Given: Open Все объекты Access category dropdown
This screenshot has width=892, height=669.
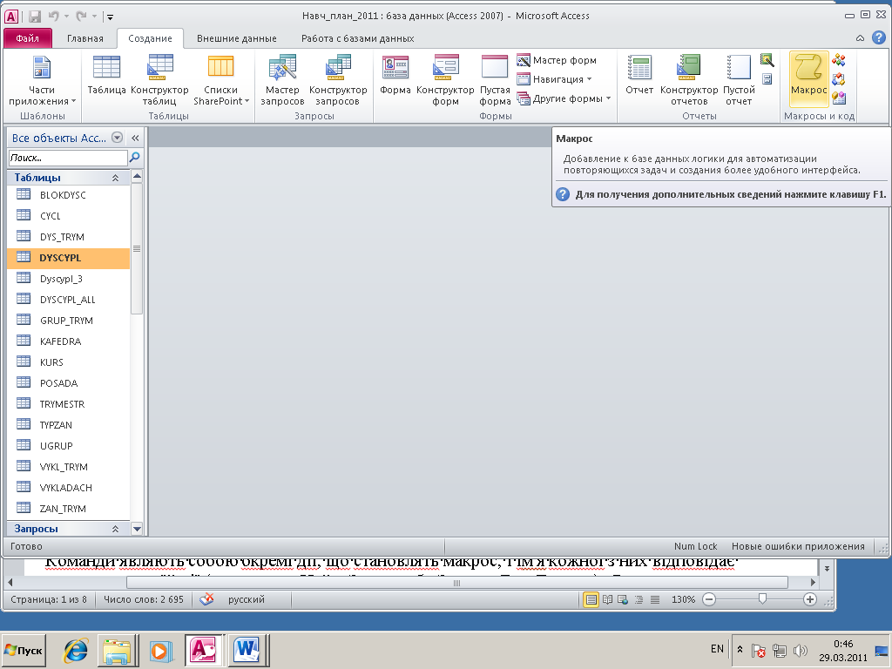Looking at the screenshot, I should pyautogui.click(x=118, y=137).
